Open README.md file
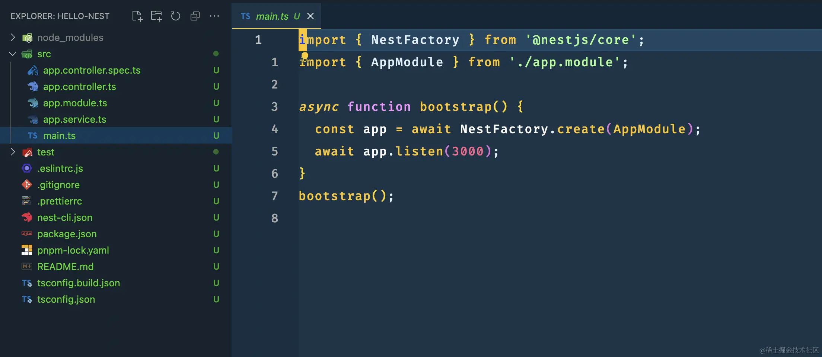822x357 pixels. pos(66,267)
